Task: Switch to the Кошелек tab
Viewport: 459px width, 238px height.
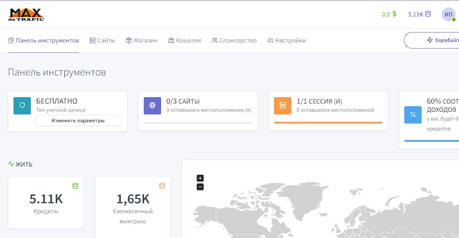Action: (x=185, y=40)
